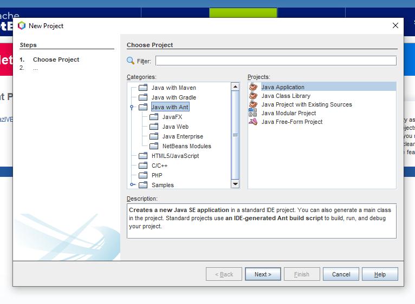Choose Java Class Library project type
This screenshot has height=304, width=415.
click(286, 96)
